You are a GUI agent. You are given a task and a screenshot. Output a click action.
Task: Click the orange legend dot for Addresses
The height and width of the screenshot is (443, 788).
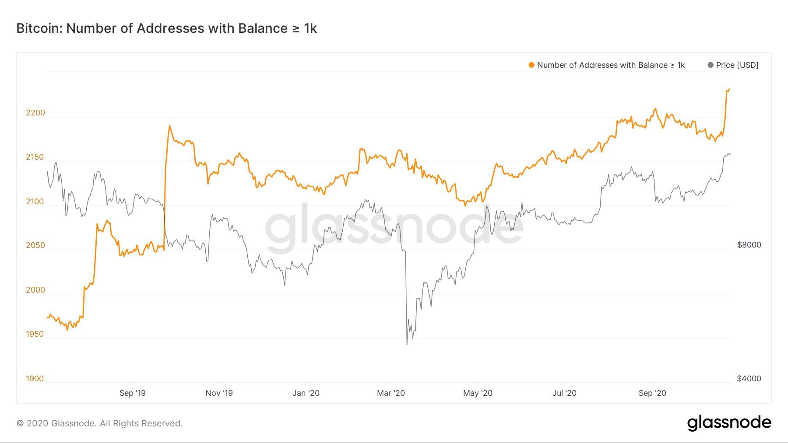pyautogui.click(x=531, y=65)
